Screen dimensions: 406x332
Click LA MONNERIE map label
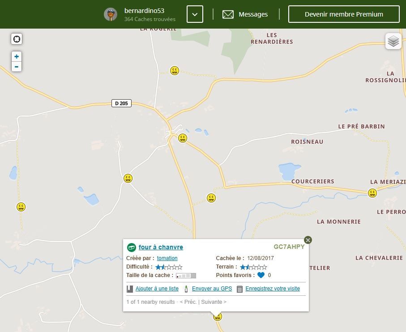click(339, 222)
